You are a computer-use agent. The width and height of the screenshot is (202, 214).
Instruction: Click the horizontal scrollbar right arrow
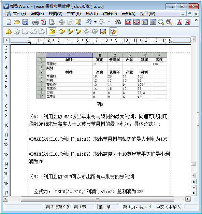tap(188, 199)
